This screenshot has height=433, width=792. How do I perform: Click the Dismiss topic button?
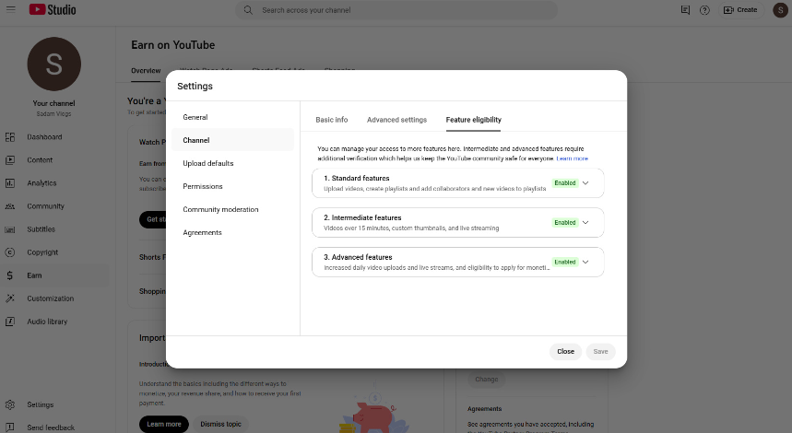pyautogui.click(x=220, y=425)
